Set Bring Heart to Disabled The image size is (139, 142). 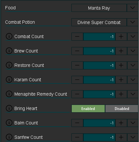tap(122, 109)
